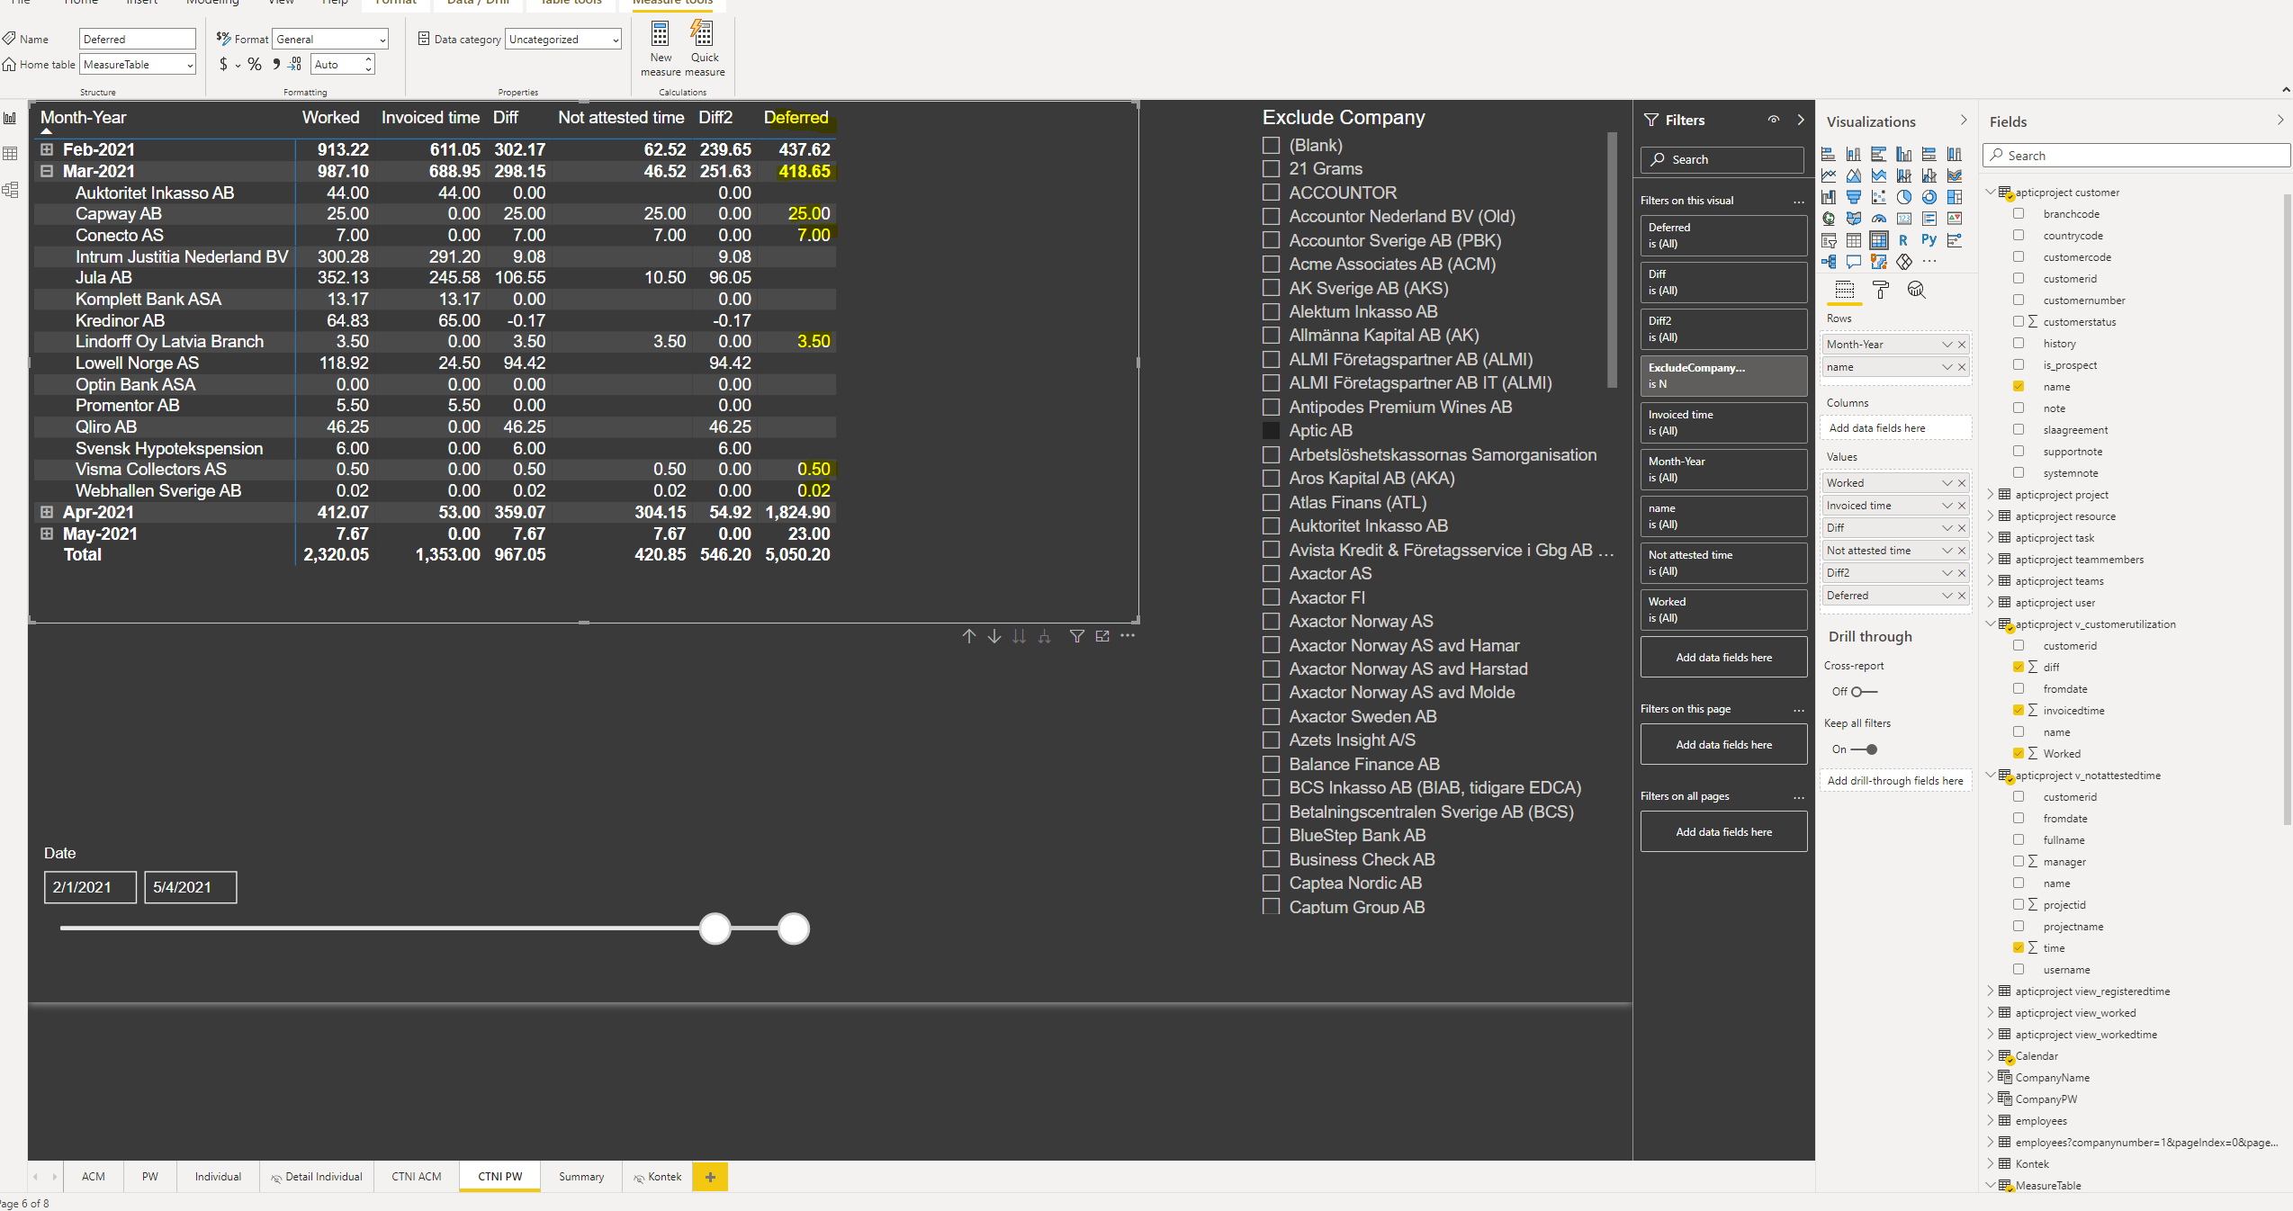Open the Format paint roller pane
The height and width of the screenshot is (1211, 2293).
[1880, 290]
